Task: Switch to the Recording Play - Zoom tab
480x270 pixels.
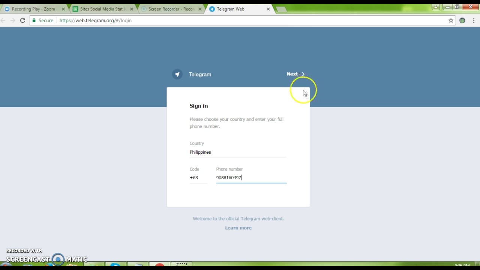Action: click(33, 9)
